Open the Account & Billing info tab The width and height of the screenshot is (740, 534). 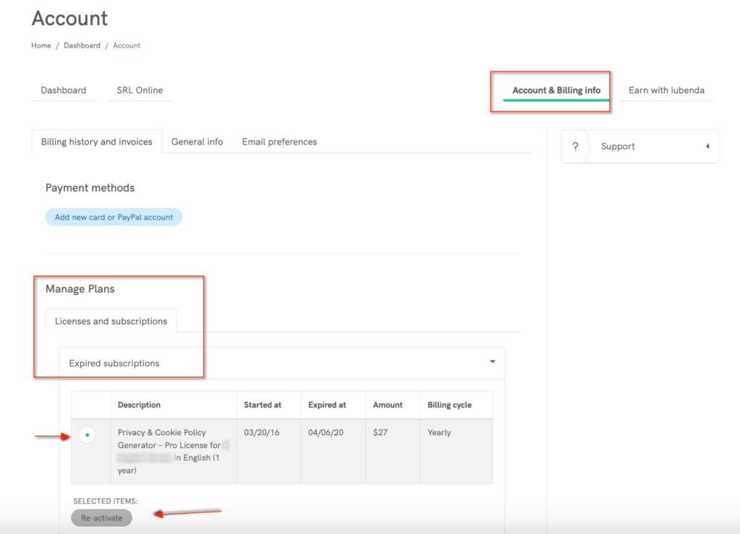(556, 90)
